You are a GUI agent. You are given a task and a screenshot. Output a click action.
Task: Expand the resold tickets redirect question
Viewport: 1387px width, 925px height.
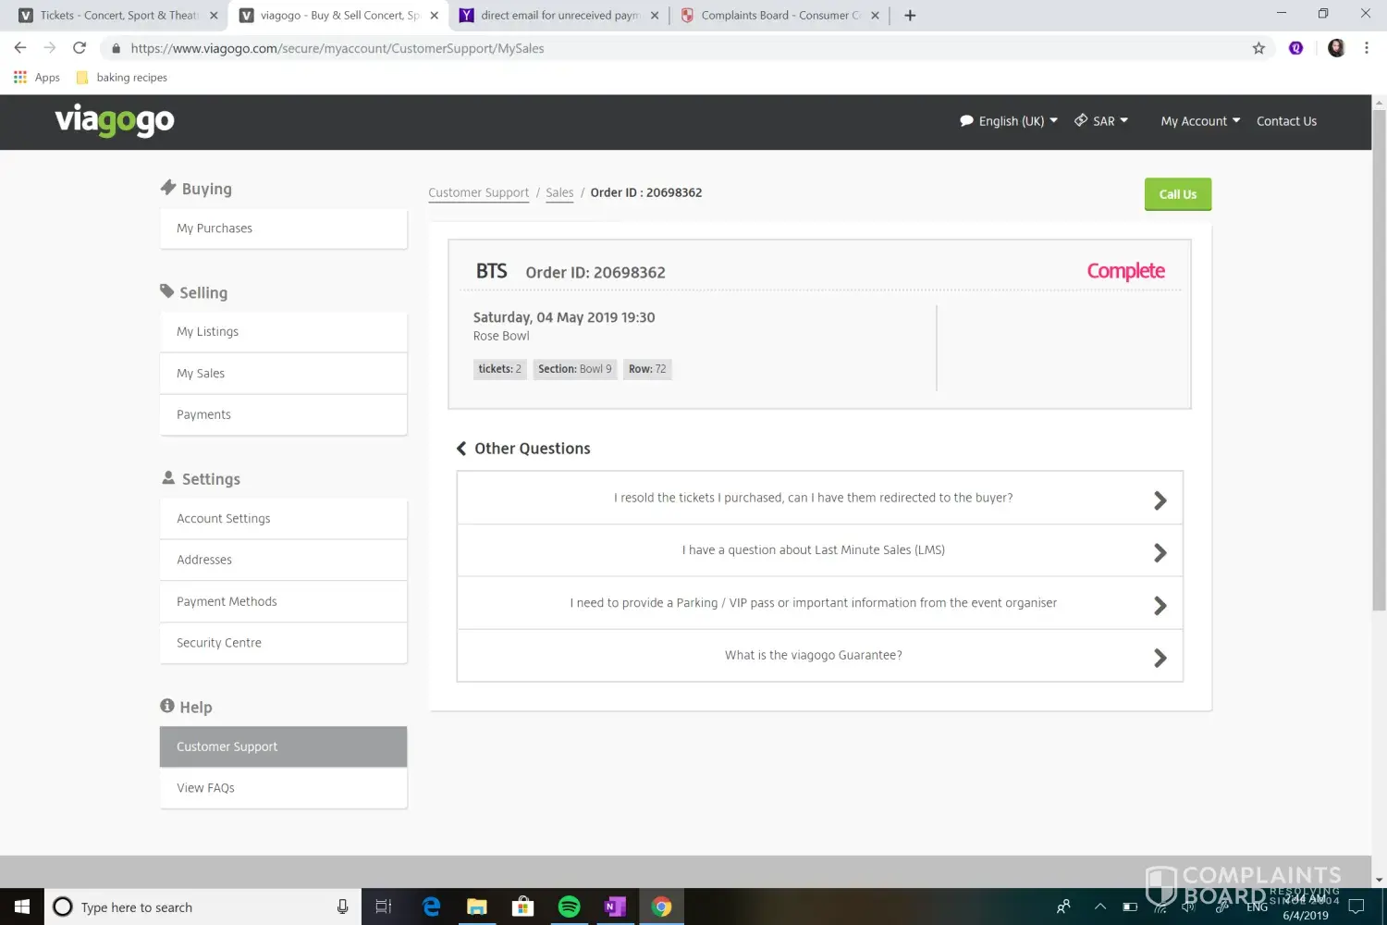coord(820,498)
